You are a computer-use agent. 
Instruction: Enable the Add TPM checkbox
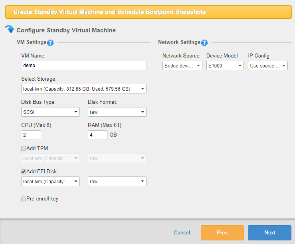pos(24,149)
